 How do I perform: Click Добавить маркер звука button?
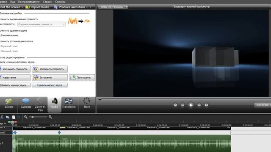click(x=15, y=85)
